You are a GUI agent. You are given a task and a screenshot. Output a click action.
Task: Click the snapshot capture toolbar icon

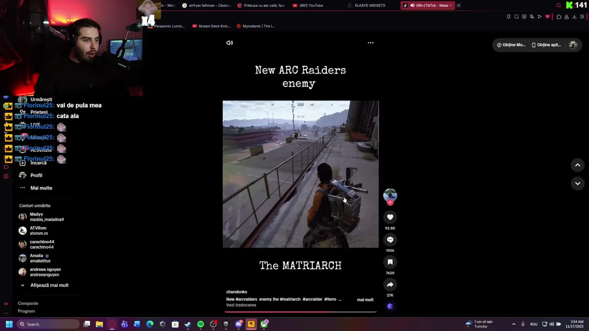coord(516,17)
